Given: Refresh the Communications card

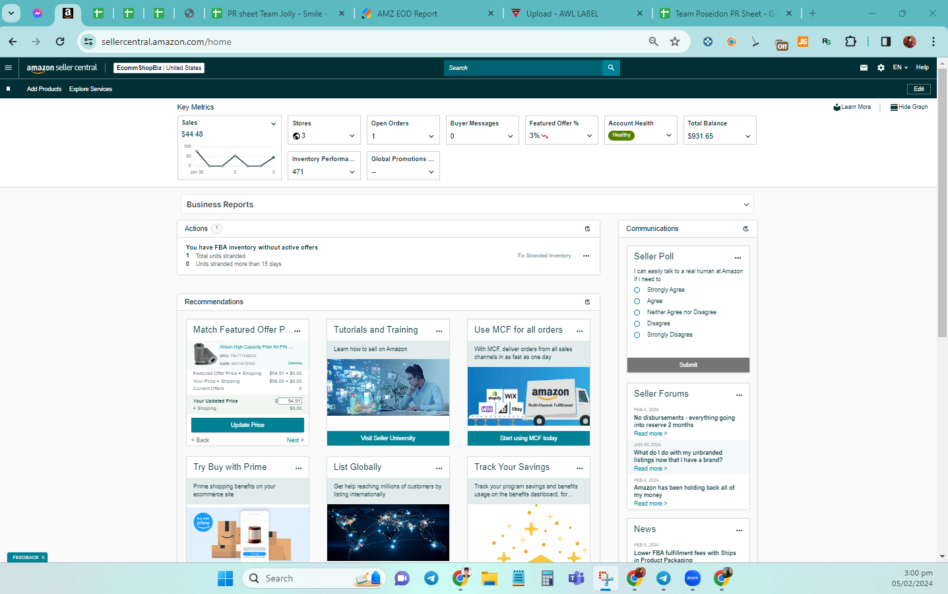Looking at the screenshot, I should 745,229.
